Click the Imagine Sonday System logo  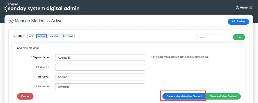[x=42, y=7]
